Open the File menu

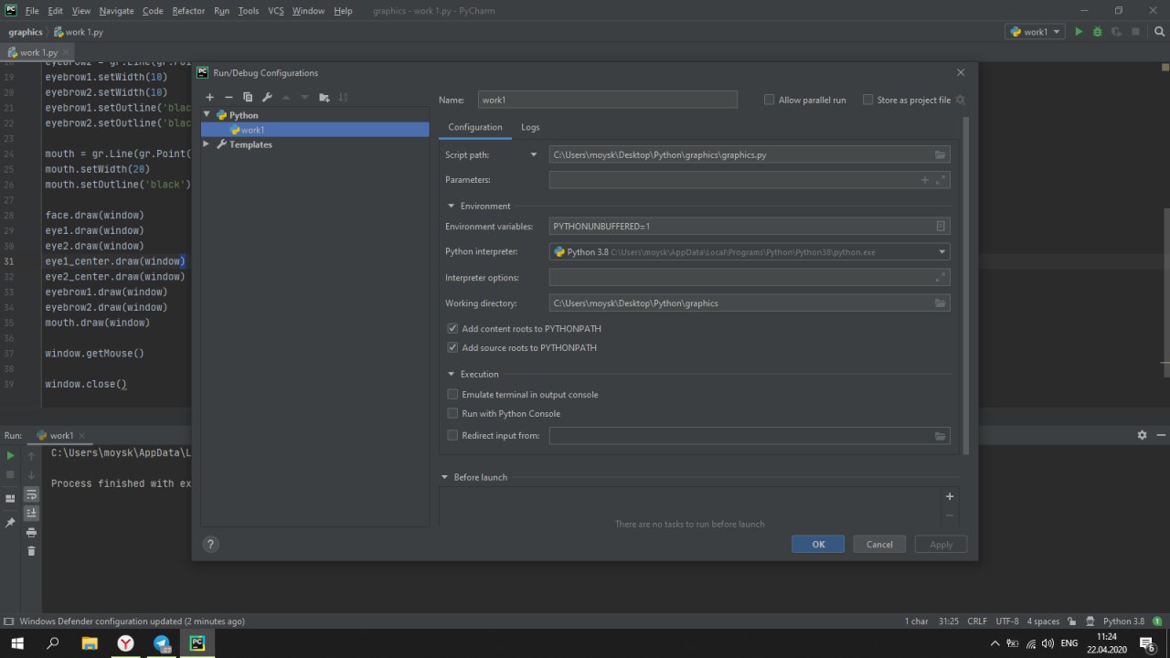[x=32, y=11]
